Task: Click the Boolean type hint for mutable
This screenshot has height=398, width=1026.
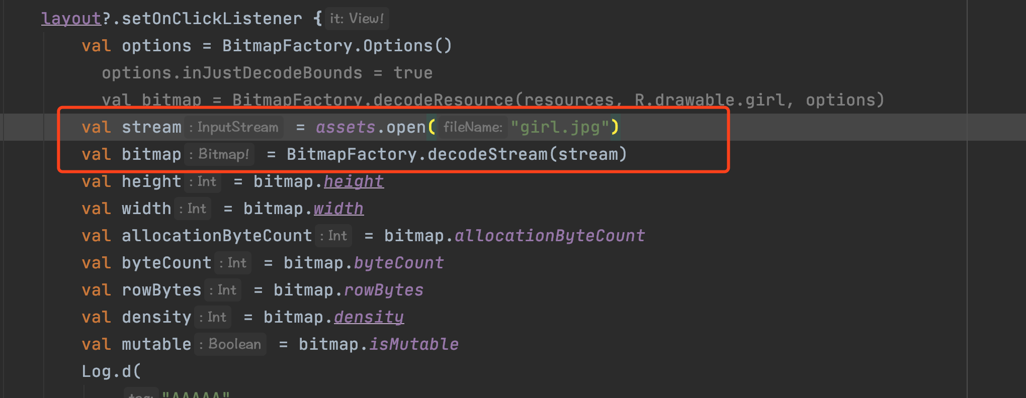Action: (230, 344)
